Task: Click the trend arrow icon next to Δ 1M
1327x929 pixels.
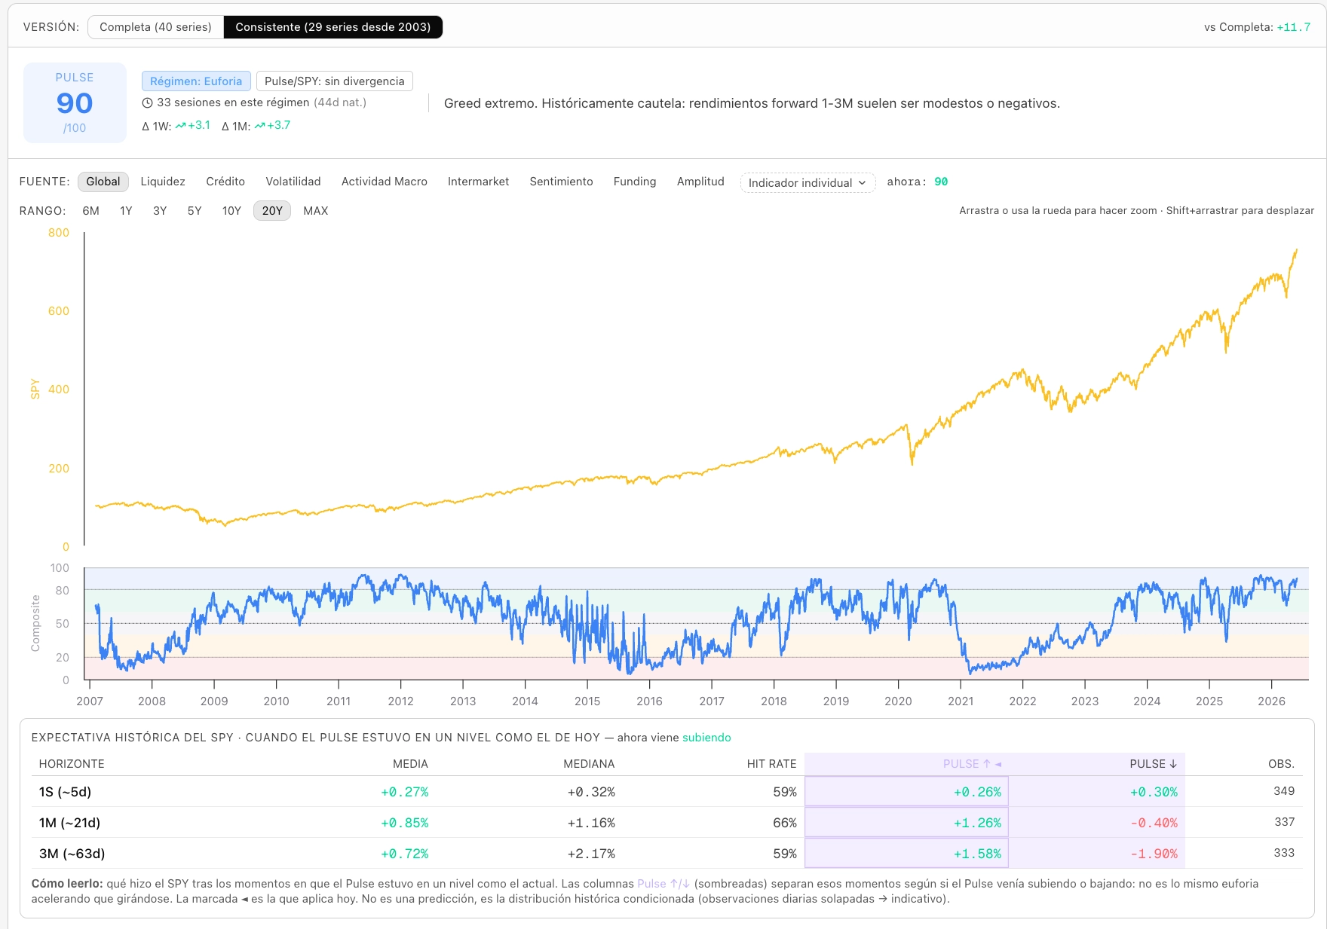Action: point(260,126)
